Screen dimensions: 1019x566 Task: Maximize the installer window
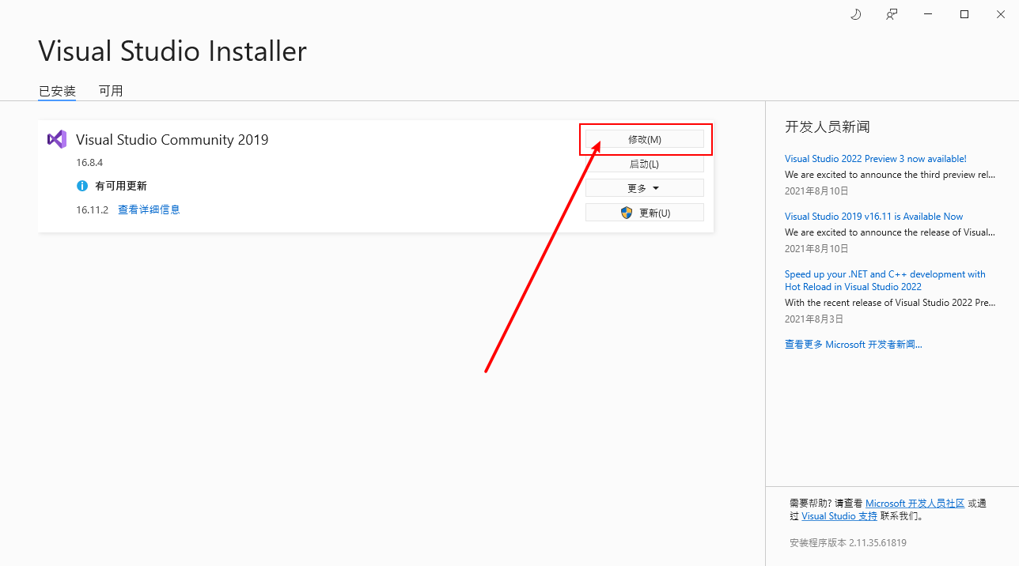pos(964,14)
